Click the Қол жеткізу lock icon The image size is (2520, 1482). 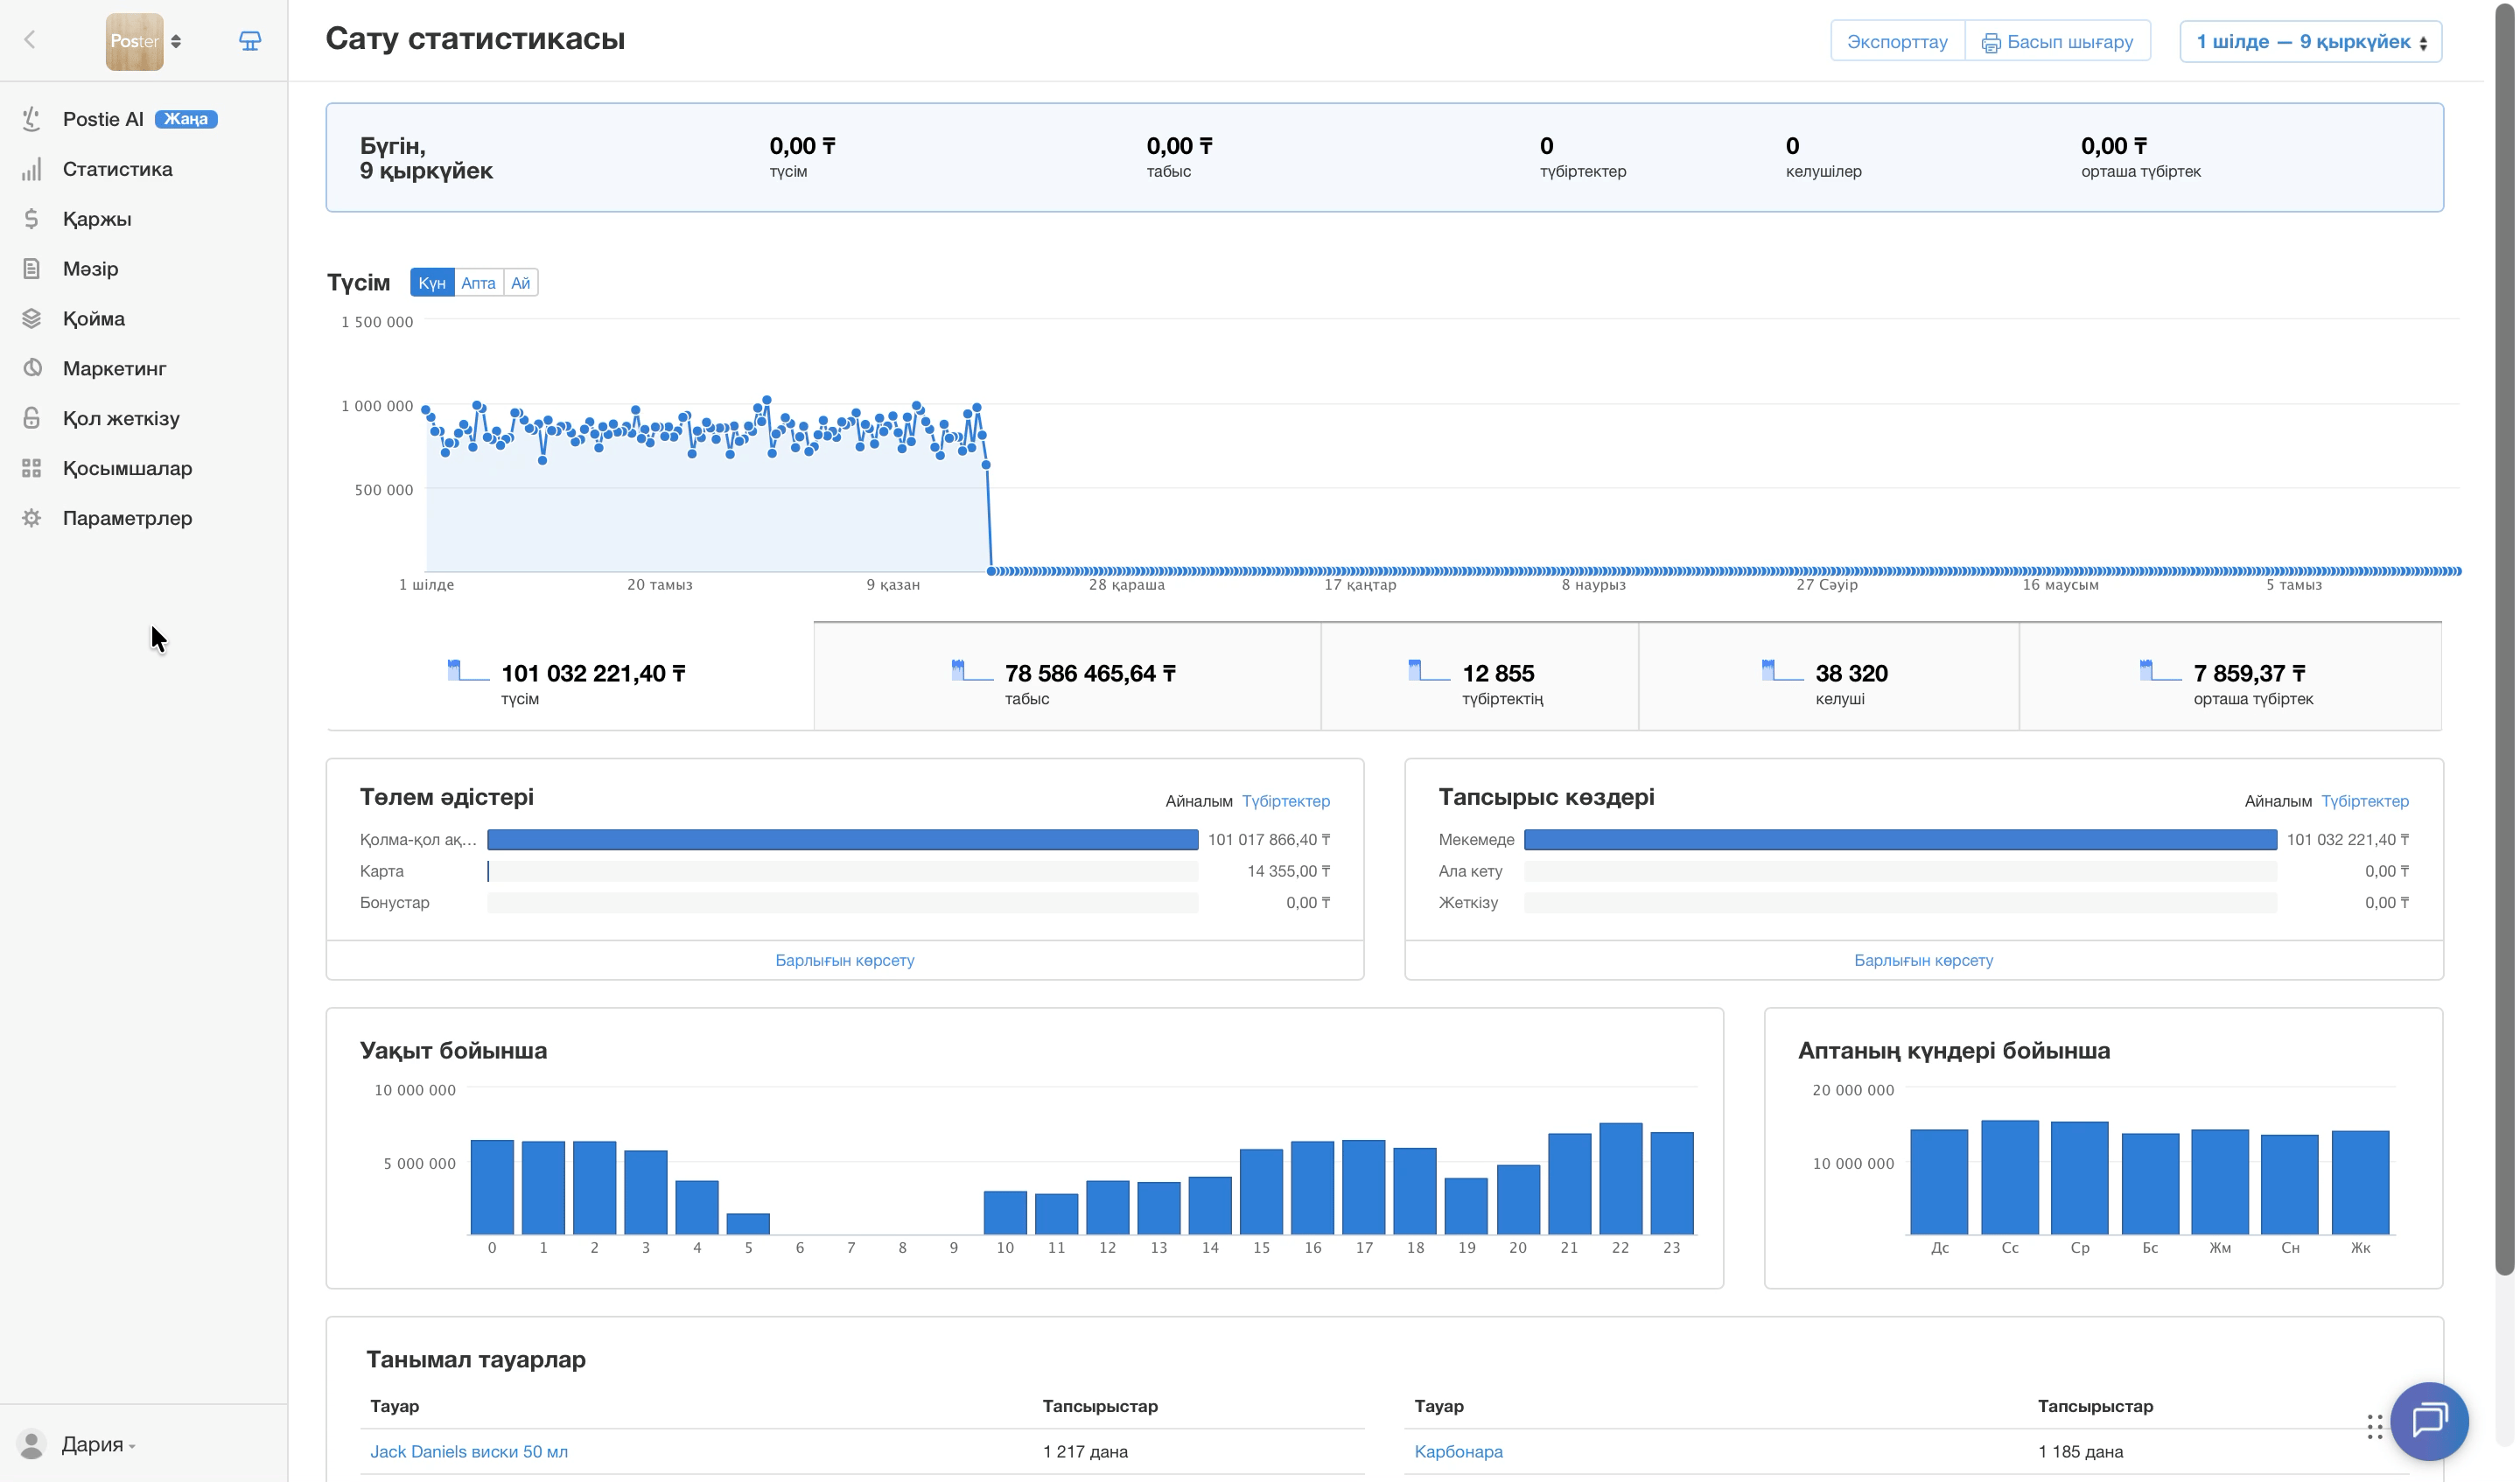click(32, 418)
